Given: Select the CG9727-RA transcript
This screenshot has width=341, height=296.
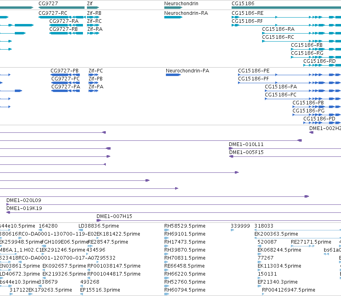Looking at the screenshot, I should [64, 21].
